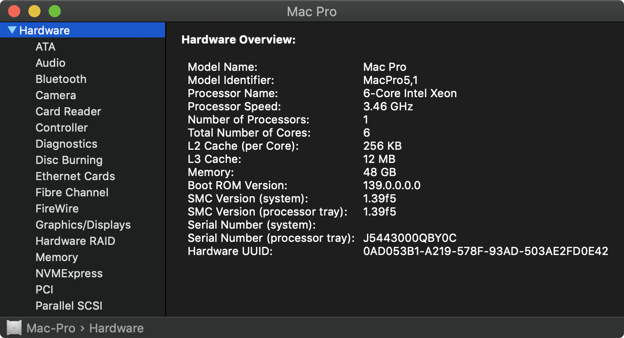Image resolution: width=624 pixels, height=338 pixels.
Task: Click the 1.39f5 value beside SMC Version (system)
Action: [x=379, y=198]
